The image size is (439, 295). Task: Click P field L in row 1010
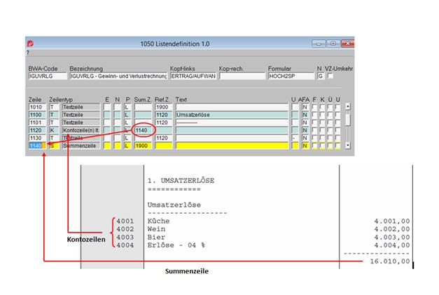[x=127, y=107]
